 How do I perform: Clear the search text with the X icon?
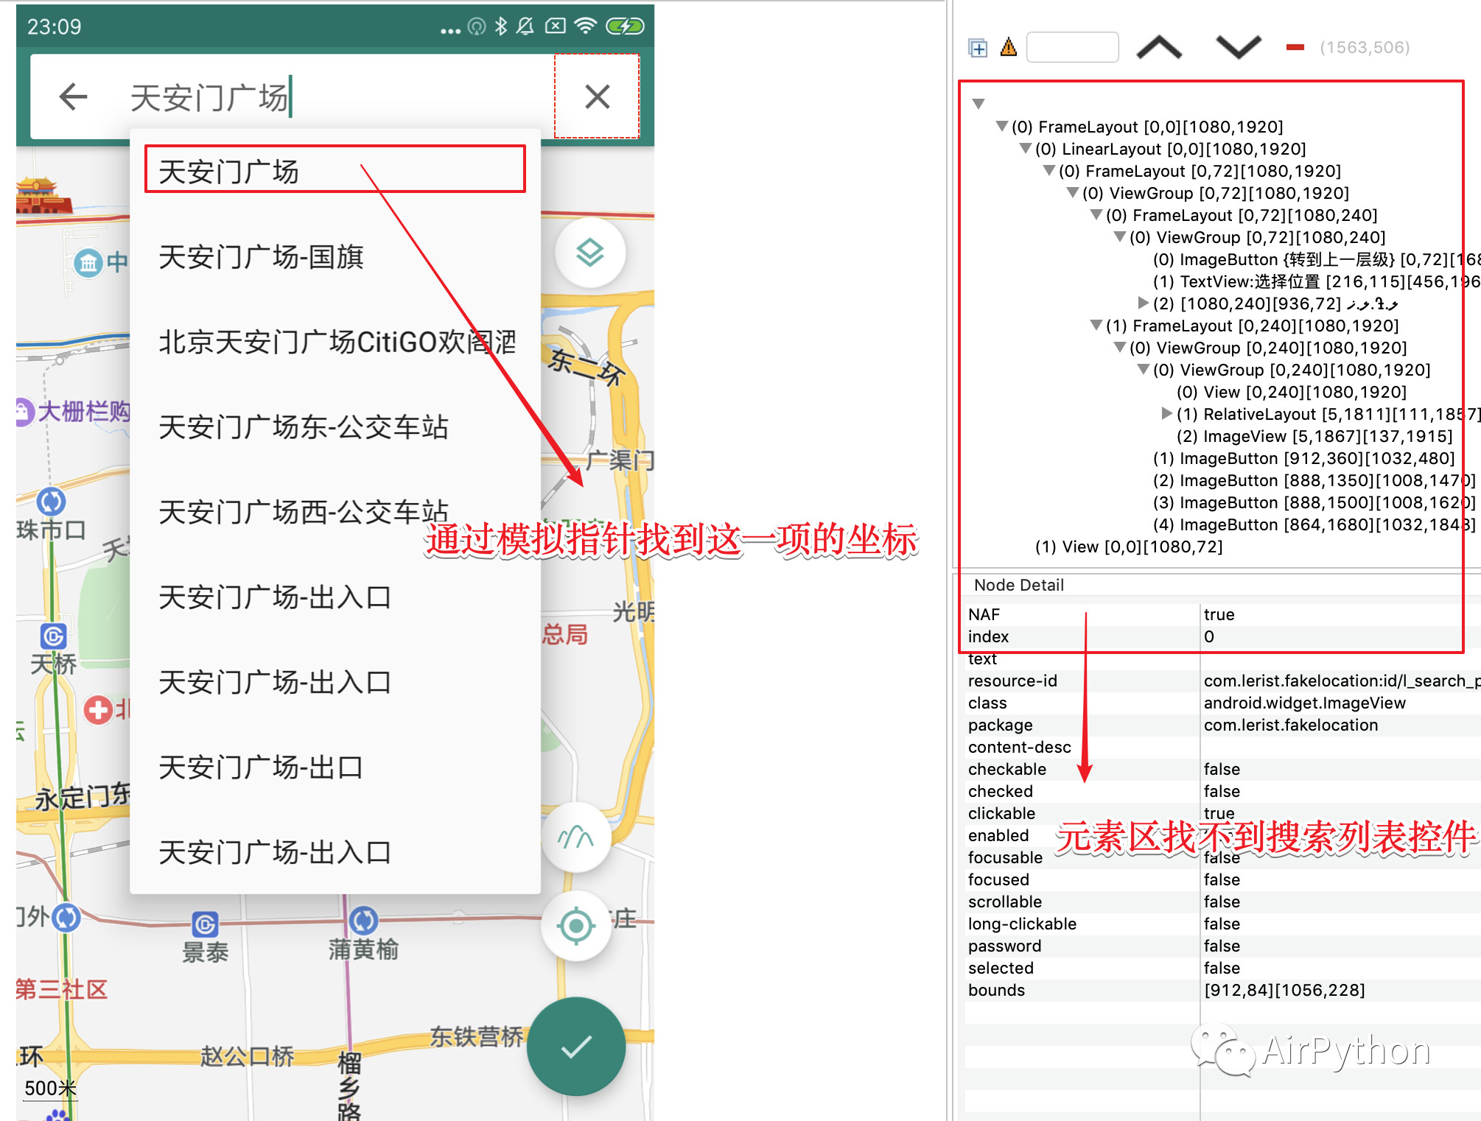click(597, 96)
